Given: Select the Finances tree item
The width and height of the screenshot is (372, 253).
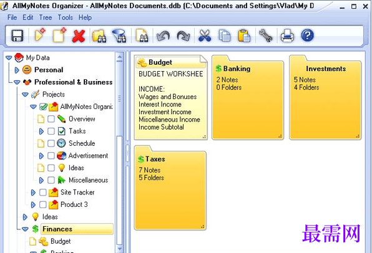Looking at the screenshot, I should [x=77, y=229].
